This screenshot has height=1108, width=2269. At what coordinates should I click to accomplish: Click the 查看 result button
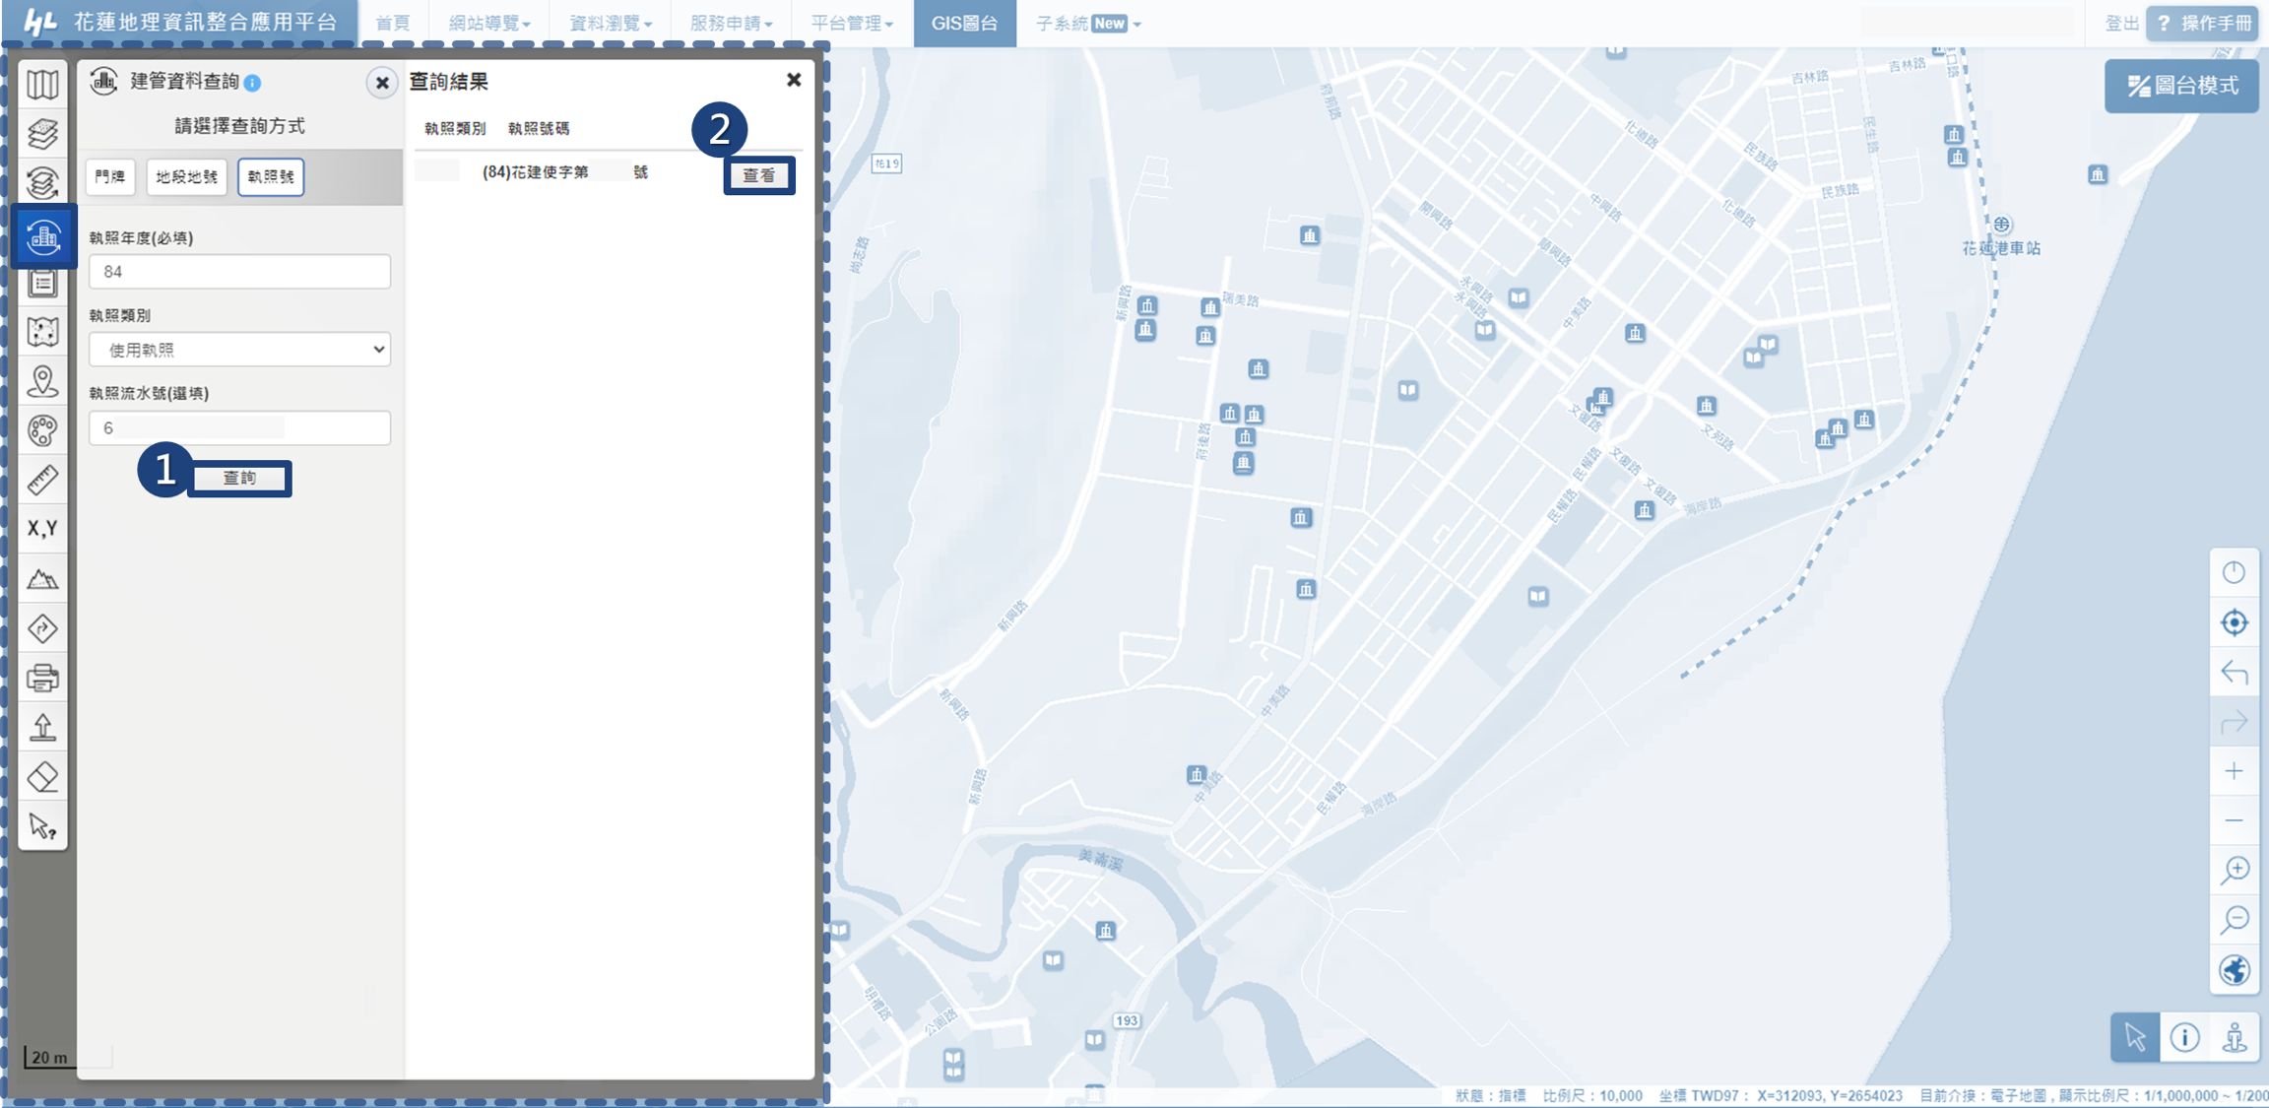[758, 175]
